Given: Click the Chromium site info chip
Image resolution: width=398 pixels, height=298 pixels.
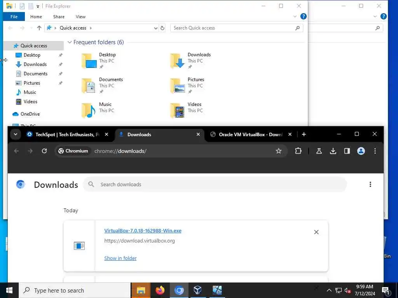Looking at the screenshot, I should click(73, 151).
